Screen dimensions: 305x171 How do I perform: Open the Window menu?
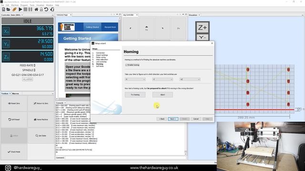click(x=50, y=5)
